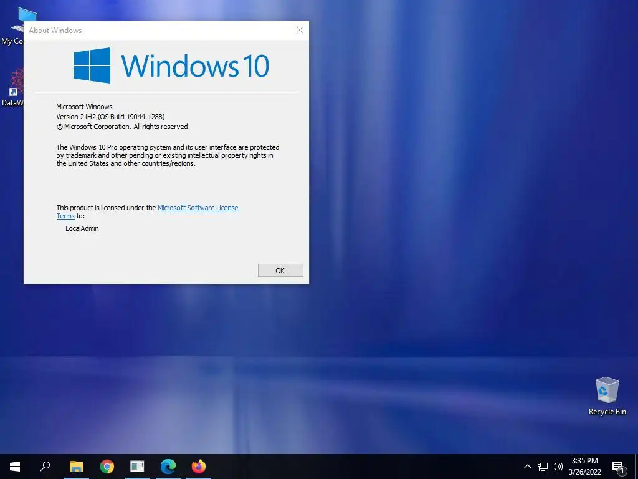Click the 'LocalAdmin' licensee text
Screen dimensions: 638x479
pyautogui.click(x=82, y=228)
